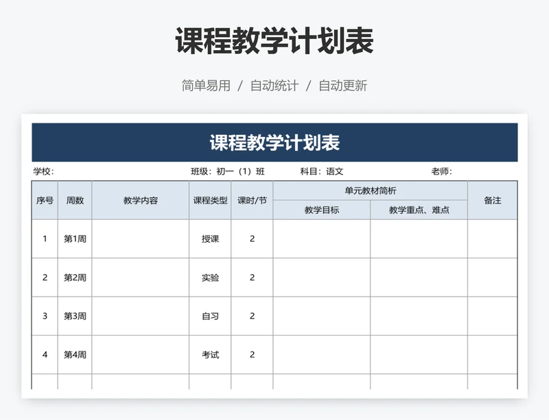Click the 周数 column header

(73, 199)
